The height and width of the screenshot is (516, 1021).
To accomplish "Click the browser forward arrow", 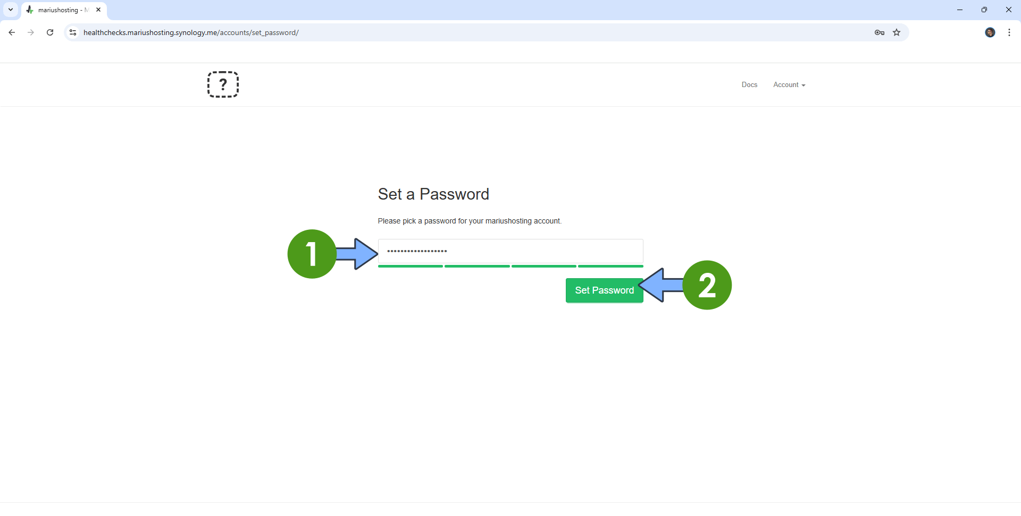I will [x=31, y=32].
